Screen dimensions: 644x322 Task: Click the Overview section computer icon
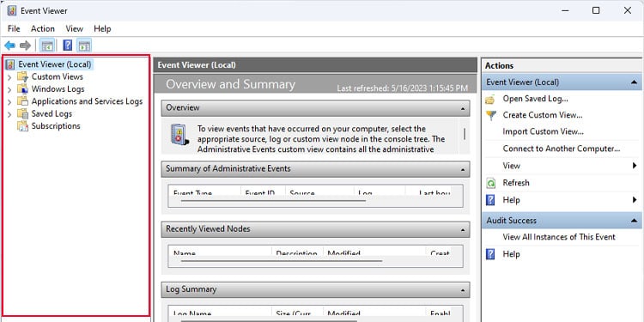(179, 134)
